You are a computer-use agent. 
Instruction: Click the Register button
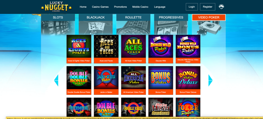[208, 7]
